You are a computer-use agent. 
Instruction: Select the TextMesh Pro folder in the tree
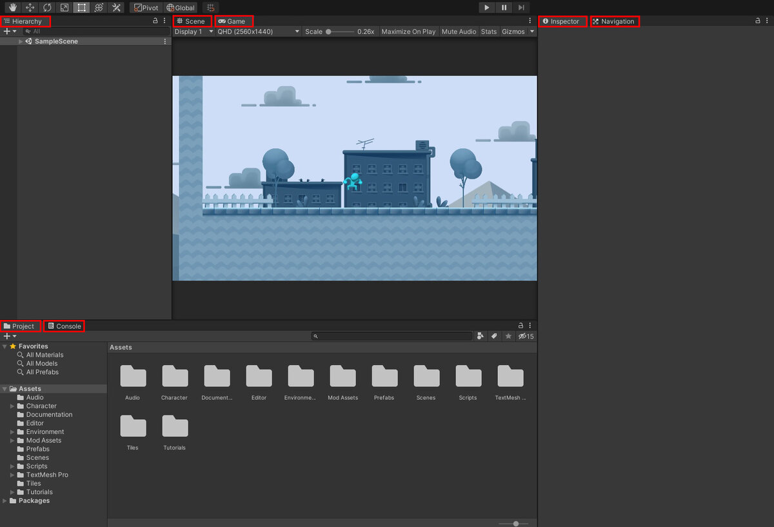47,475
